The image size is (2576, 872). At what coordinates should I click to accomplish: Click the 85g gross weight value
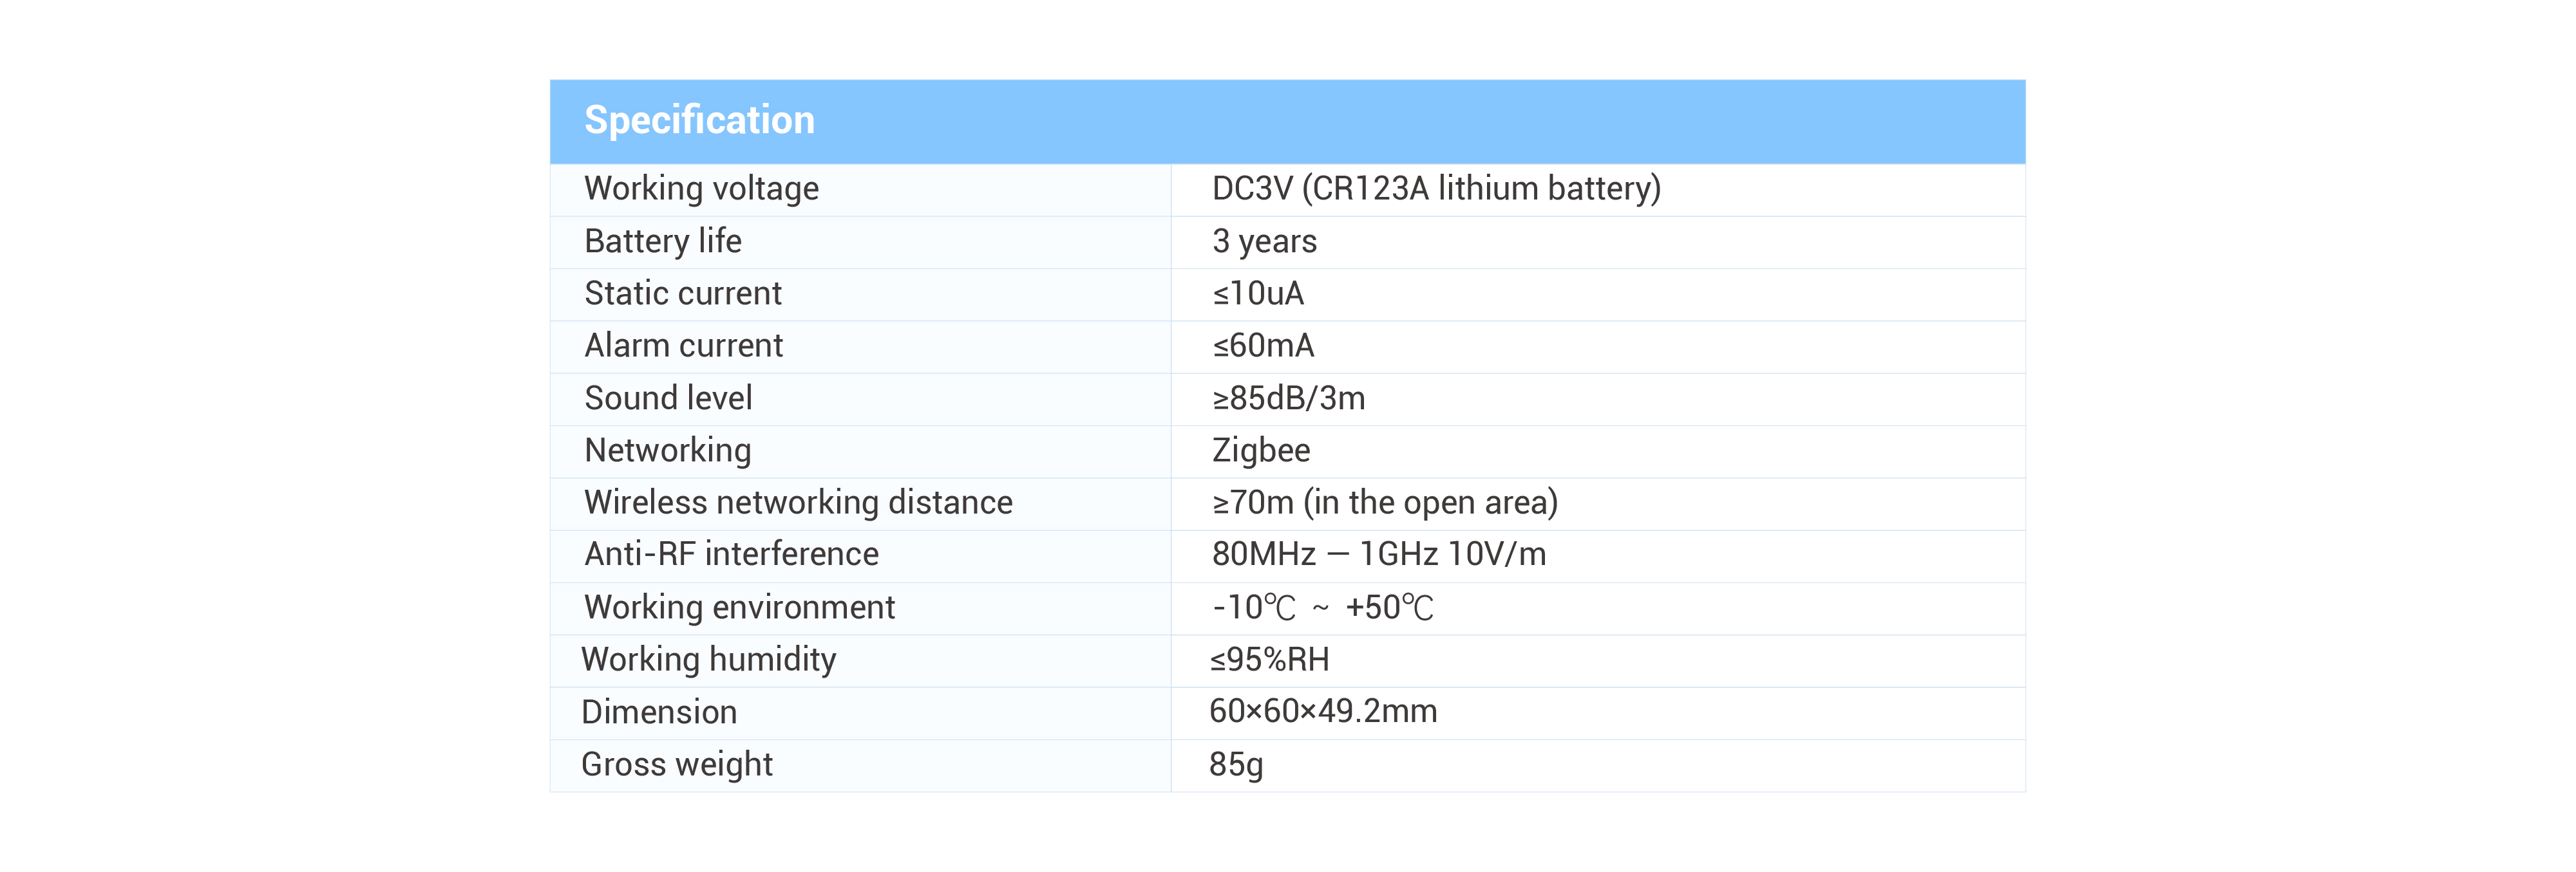[1235, 764]
